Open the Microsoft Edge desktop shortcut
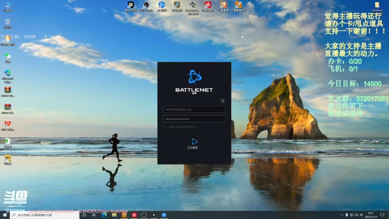389x219 pixels. pyautogui.click(x=8, y=76)
